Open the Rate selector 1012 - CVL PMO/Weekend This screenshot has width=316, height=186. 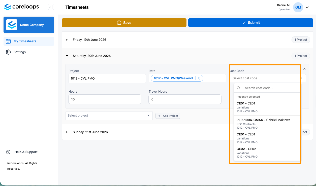[177, 78]
